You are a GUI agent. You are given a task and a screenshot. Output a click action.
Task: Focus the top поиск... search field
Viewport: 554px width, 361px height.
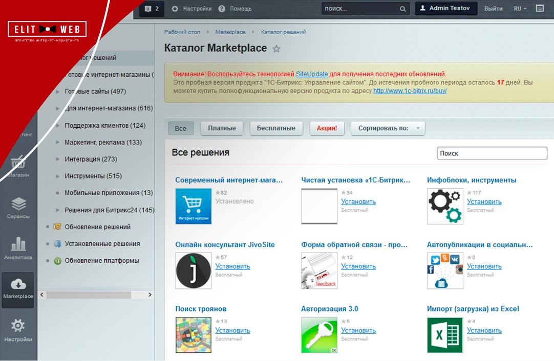click(x=366, y=9)
